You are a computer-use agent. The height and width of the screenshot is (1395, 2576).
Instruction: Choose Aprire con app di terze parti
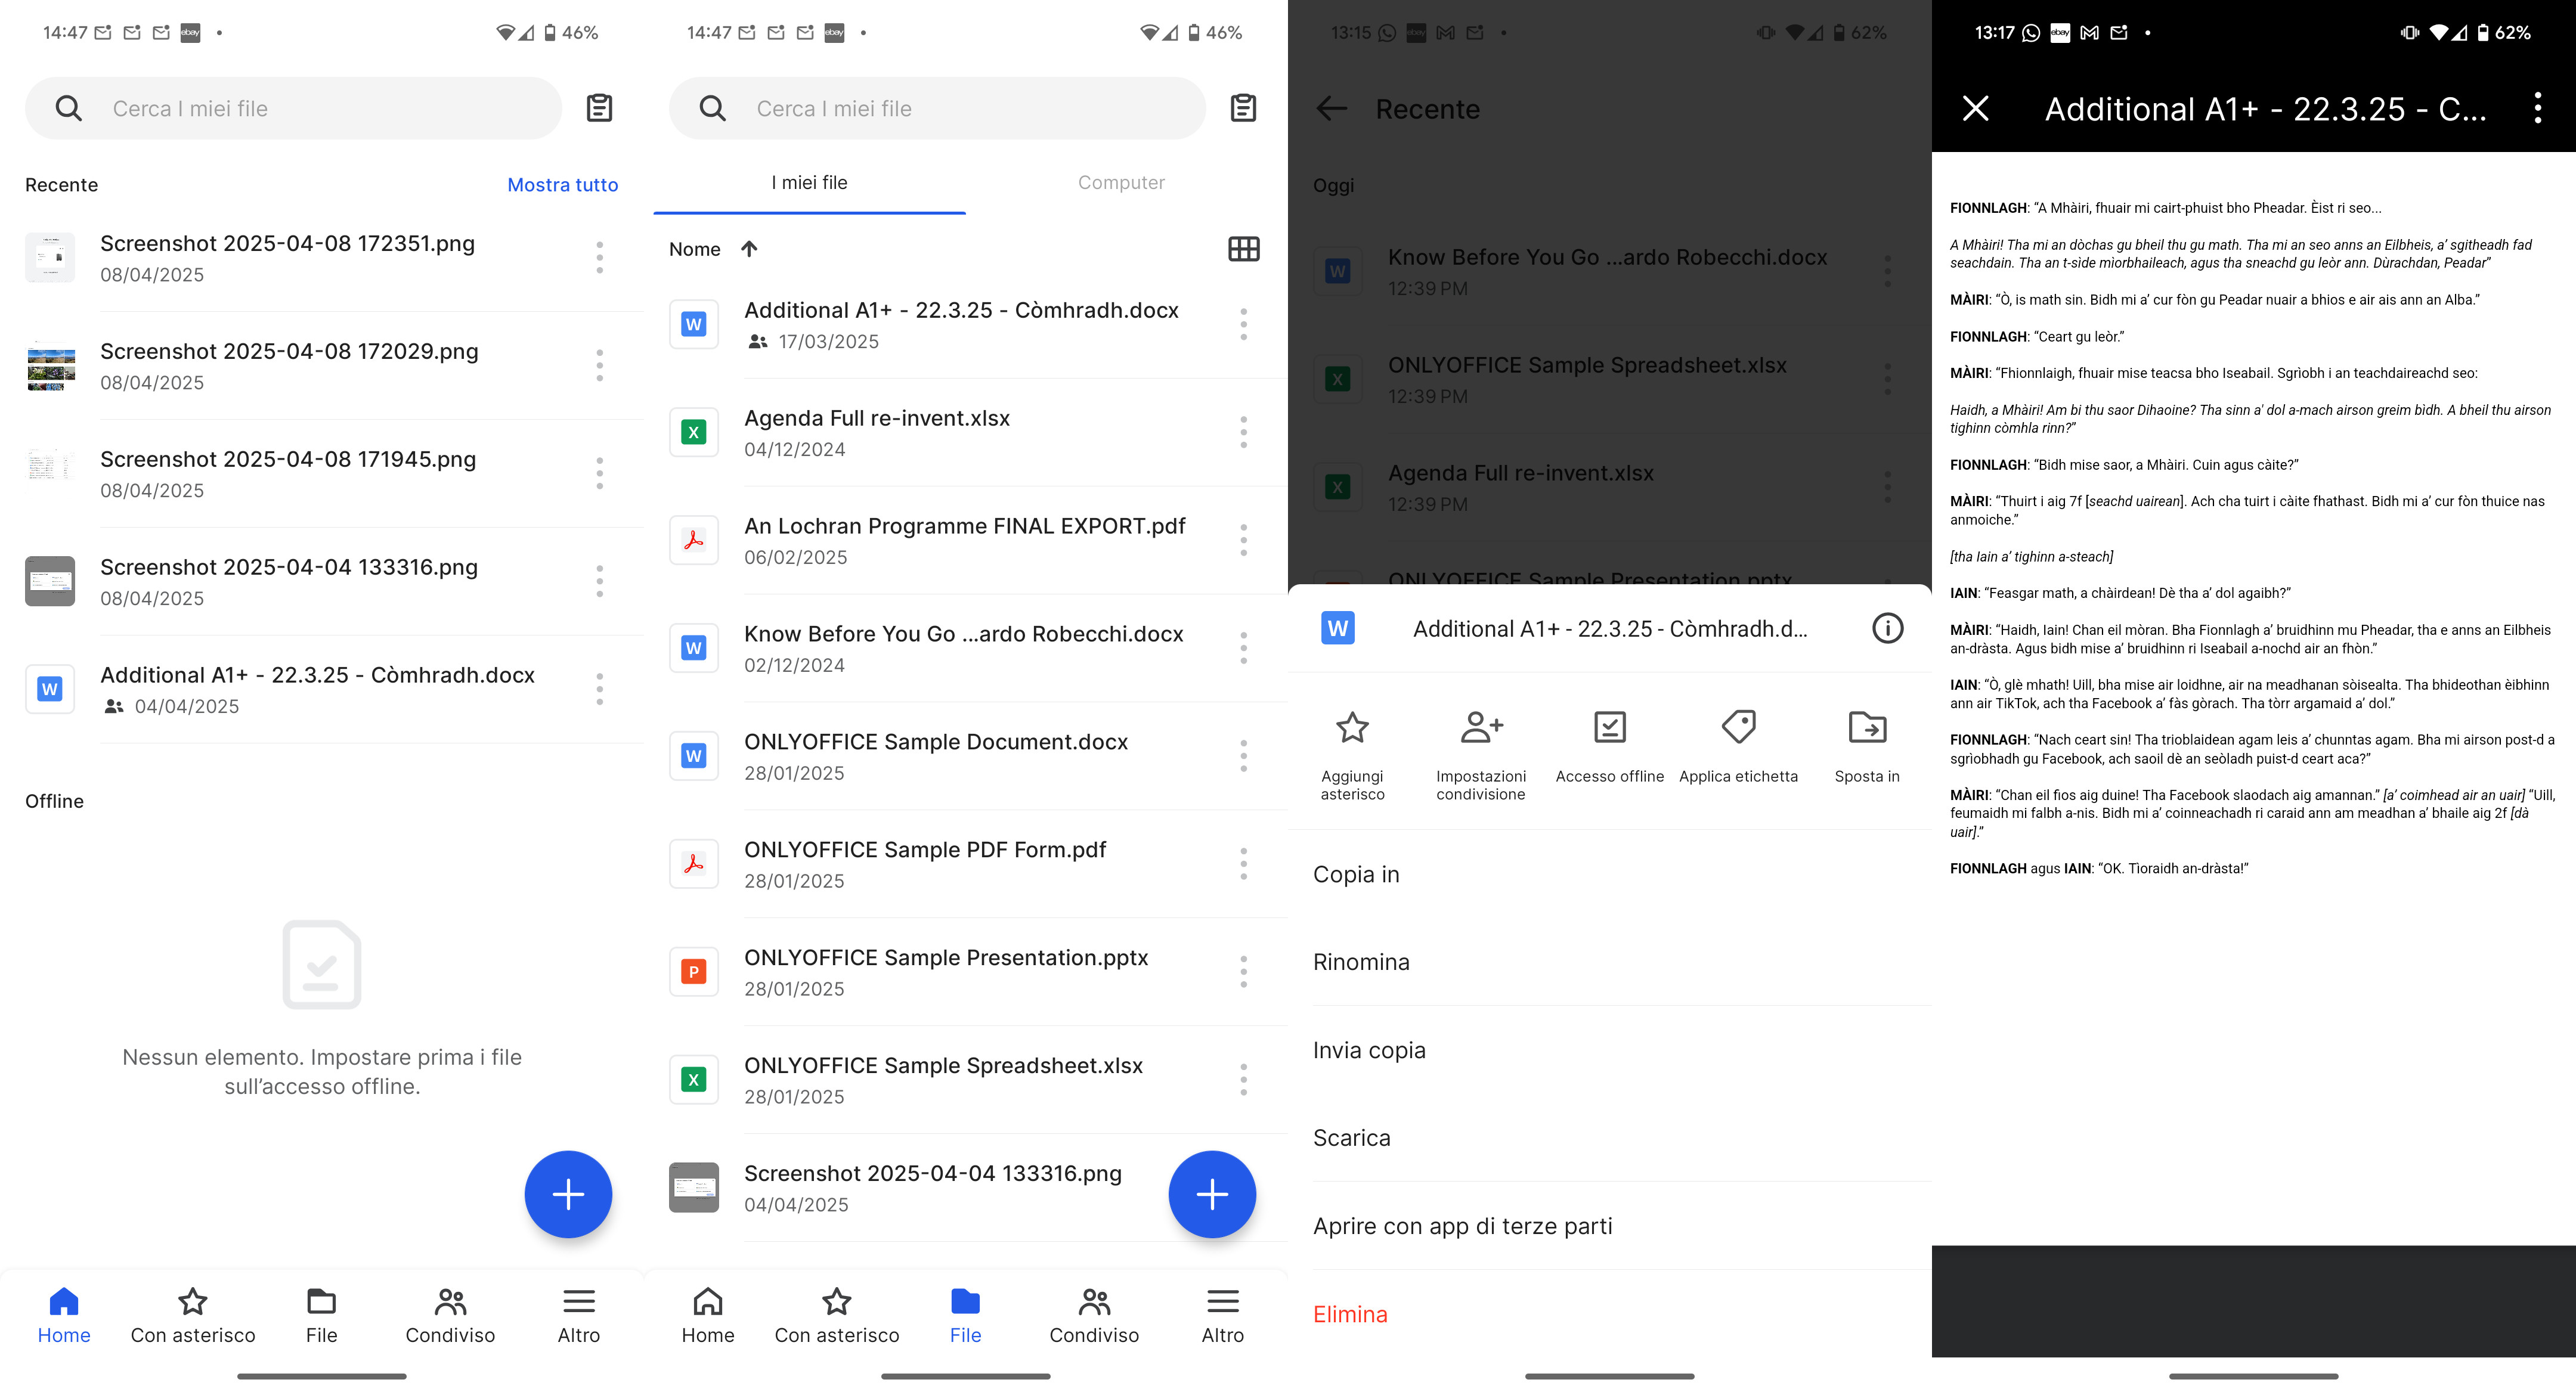(1609, 1226)
